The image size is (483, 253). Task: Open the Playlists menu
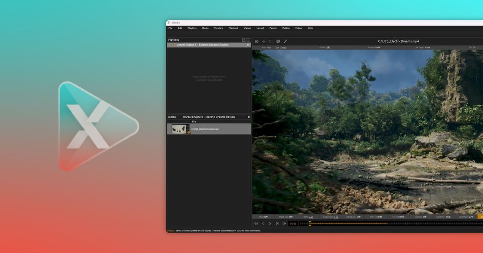192,28
